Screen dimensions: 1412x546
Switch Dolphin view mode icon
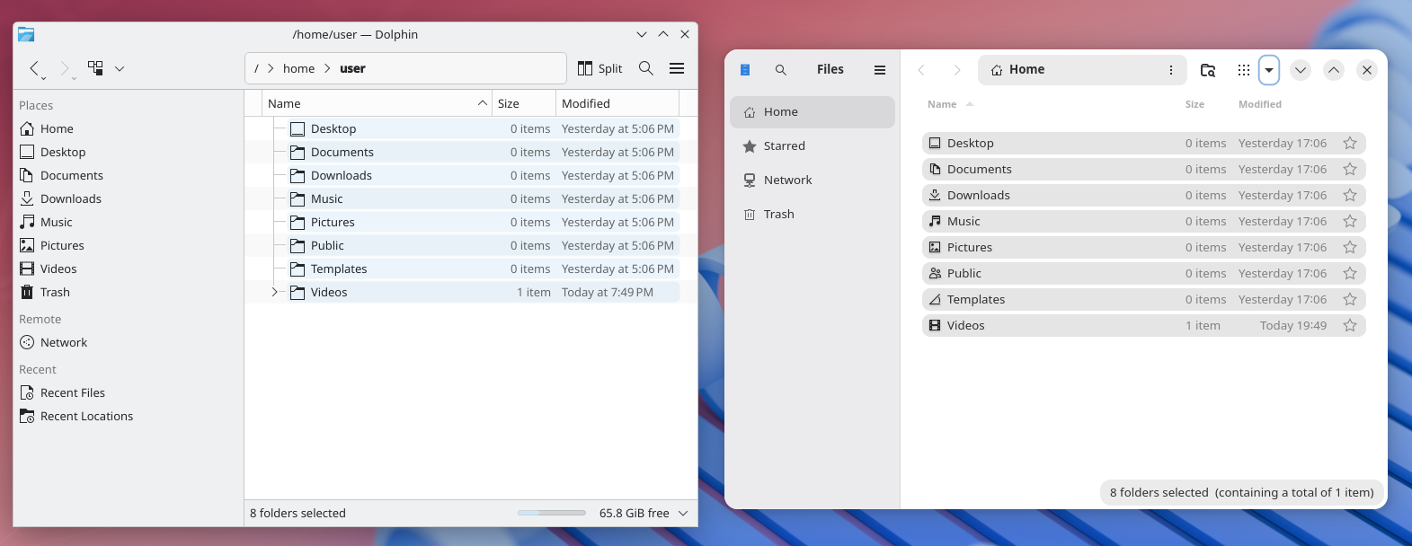(x=95, y=68)
